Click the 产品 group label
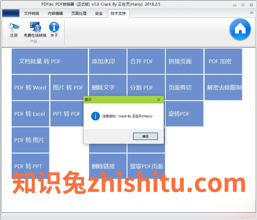 (34, 41)
